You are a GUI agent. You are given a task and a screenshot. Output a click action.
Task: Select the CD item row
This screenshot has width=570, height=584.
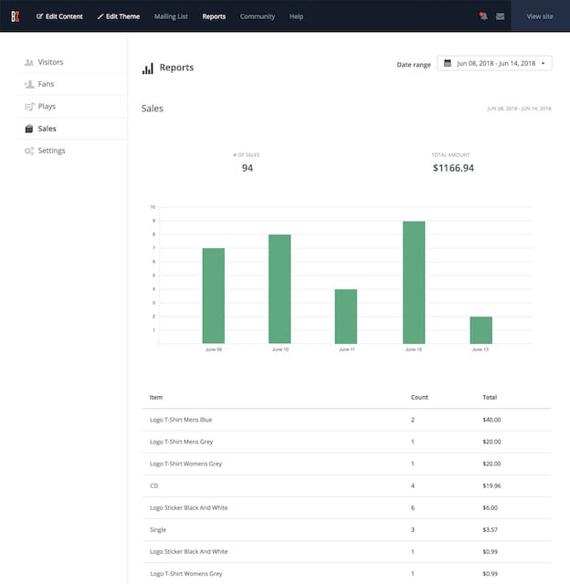(x=347, y=485)
